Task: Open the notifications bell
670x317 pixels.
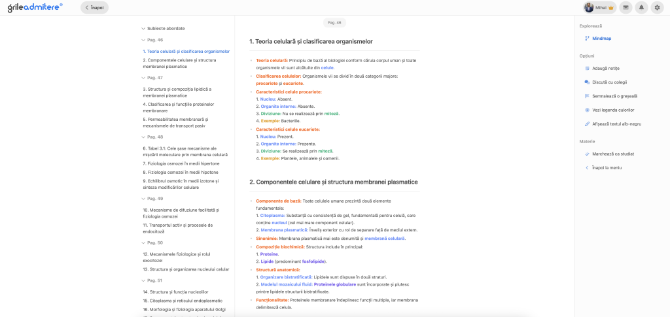Action: 641,8
